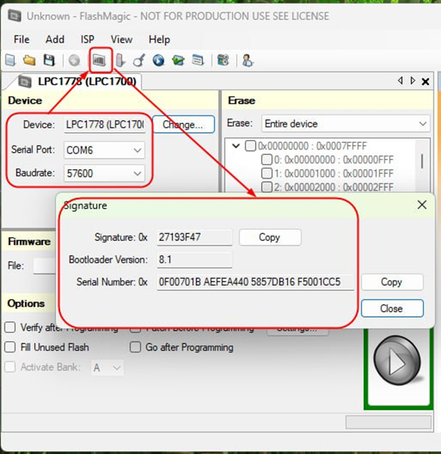Toggle Go after Programming checkbox
Image resolution: width=441 pixels, height=454 pixels.
(x=135, y=347)
